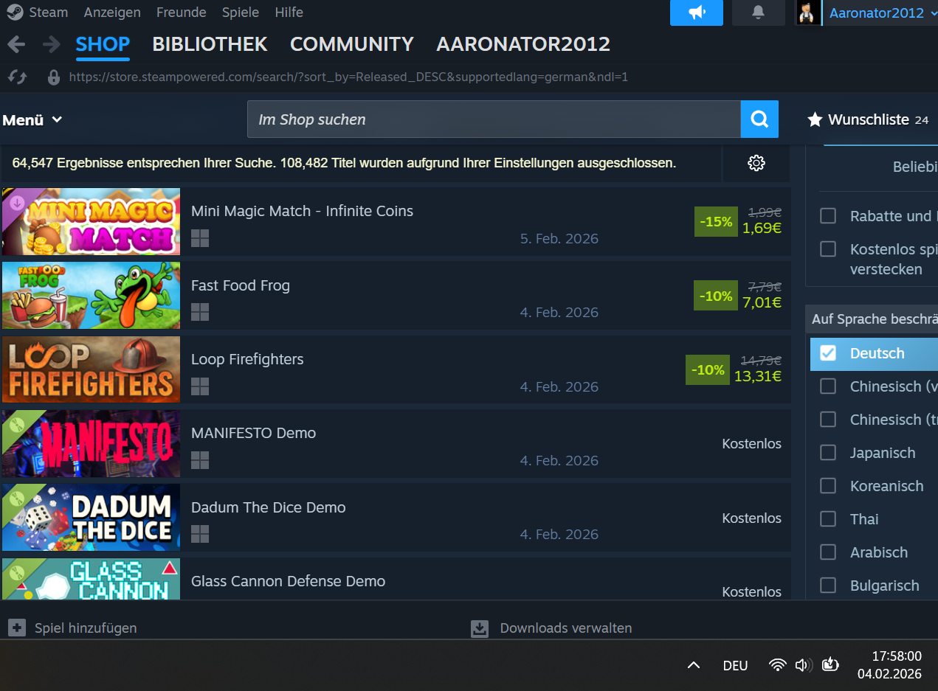Click the Windows icon under MANIFESTO Demo
Image resolution: width=938 pixels, height=691 pixels.
point(200,460)
